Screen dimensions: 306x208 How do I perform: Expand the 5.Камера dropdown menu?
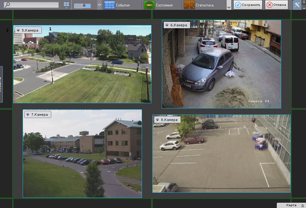click(18, 30)
